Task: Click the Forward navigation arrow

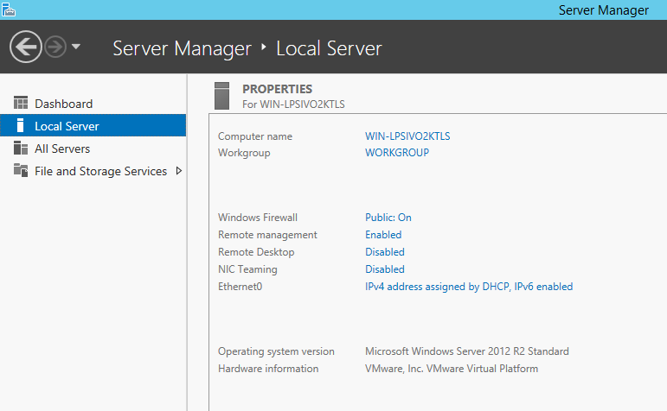Action: click(55, 47)
